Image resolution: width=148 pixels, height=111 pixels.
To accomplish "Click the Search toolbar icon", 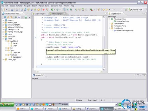I will click(x=91, y=10).
